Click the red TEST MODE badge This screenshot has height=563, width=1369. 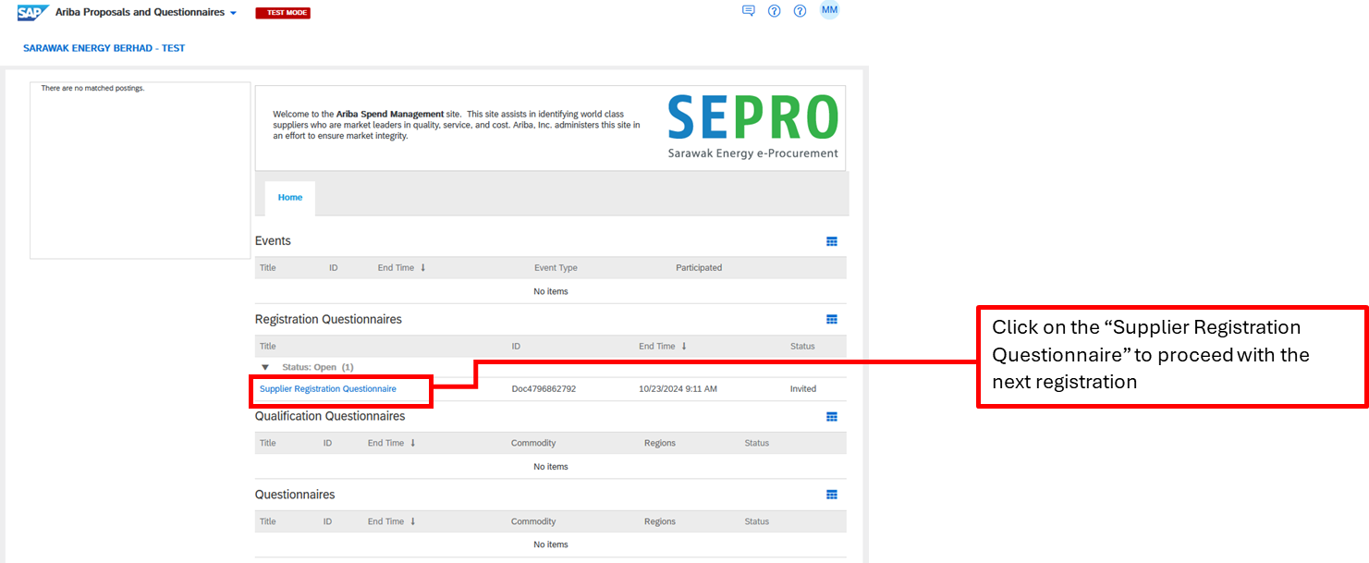pos(283,13)
